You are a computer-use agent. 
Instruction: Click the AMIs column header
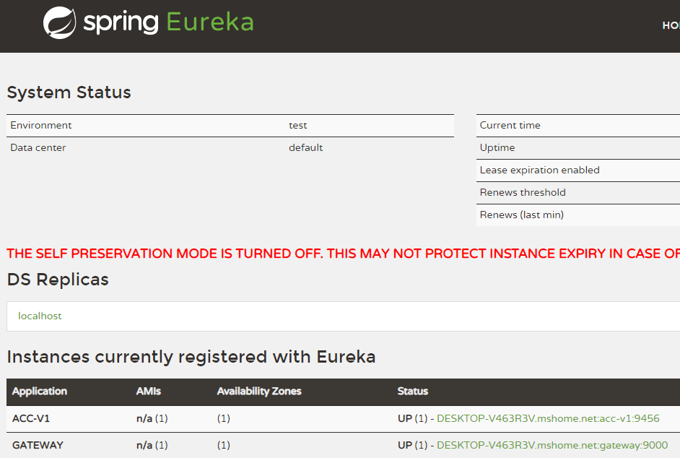click(149, 391)
